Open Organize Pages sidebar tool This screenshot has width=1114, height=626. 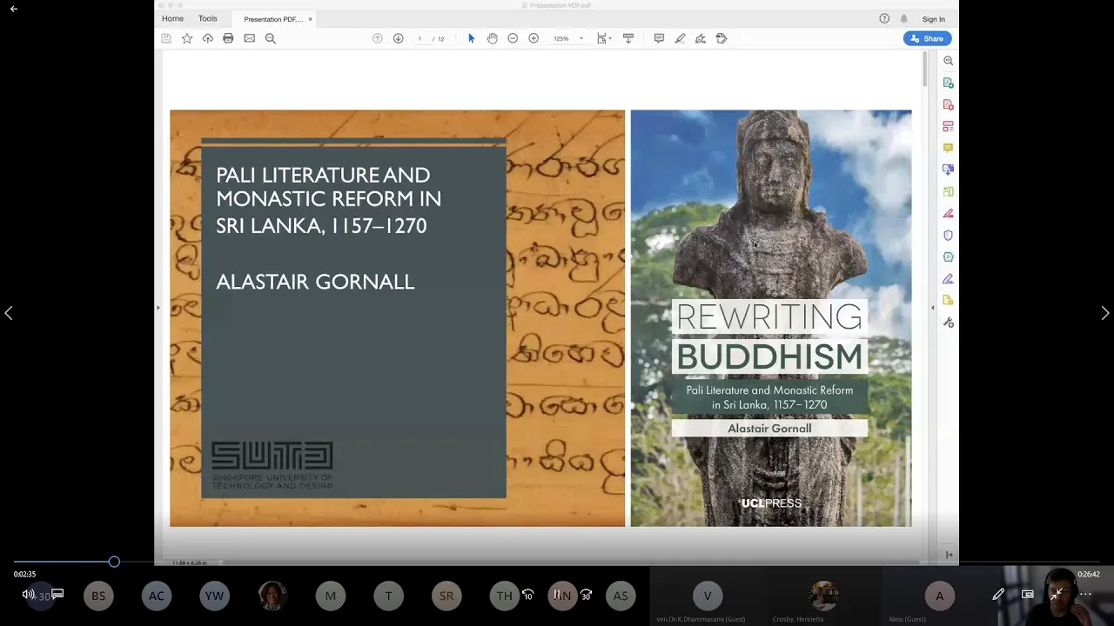pos(948,191)
